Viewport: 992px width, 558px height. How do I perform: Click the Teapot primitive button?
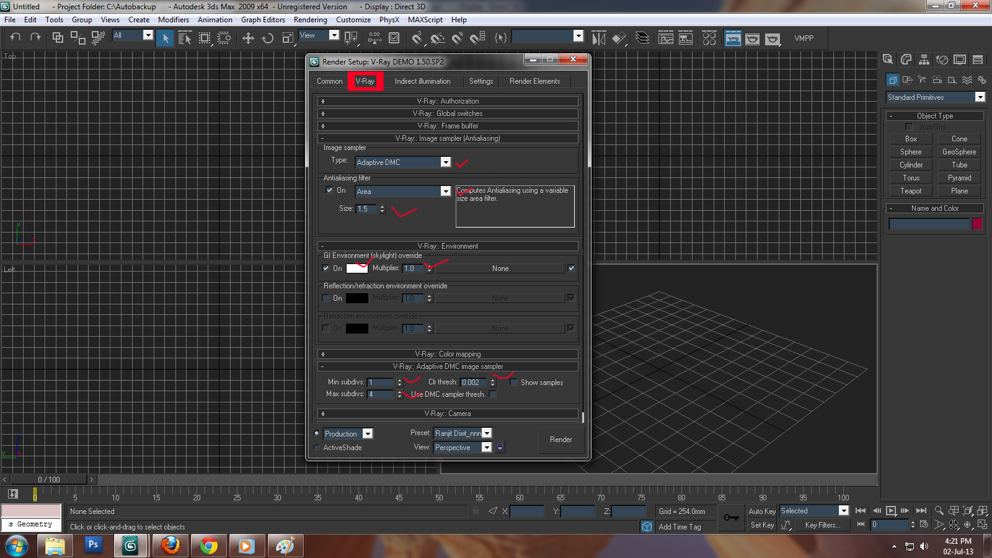click(911, 191)
